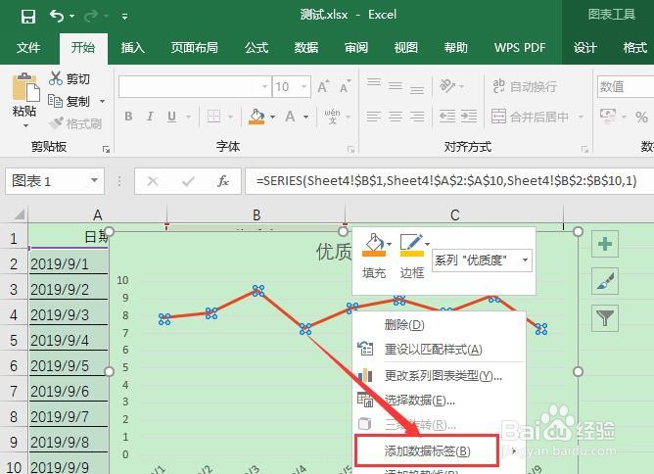The width and height of the screenshot is (654, 474).
Task: Switch to the 插入 ribbon tab
Action: pos(132,48)
